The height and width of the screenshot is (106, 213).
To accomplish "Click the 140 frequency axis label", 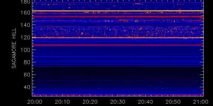I will (x=25, y=25).
